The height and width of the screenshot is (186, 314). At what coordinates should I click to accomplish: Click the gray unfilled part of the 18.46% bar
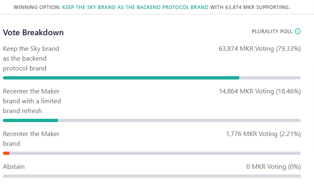coord(179,120)
